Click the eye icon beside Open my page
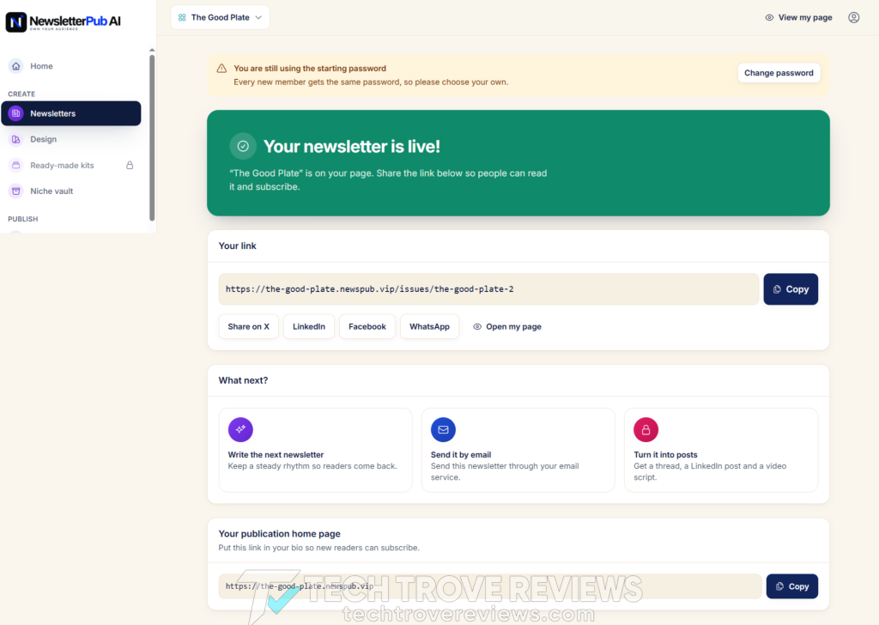The width and height of the screenshot is (879, 625). tap(477, 327)
